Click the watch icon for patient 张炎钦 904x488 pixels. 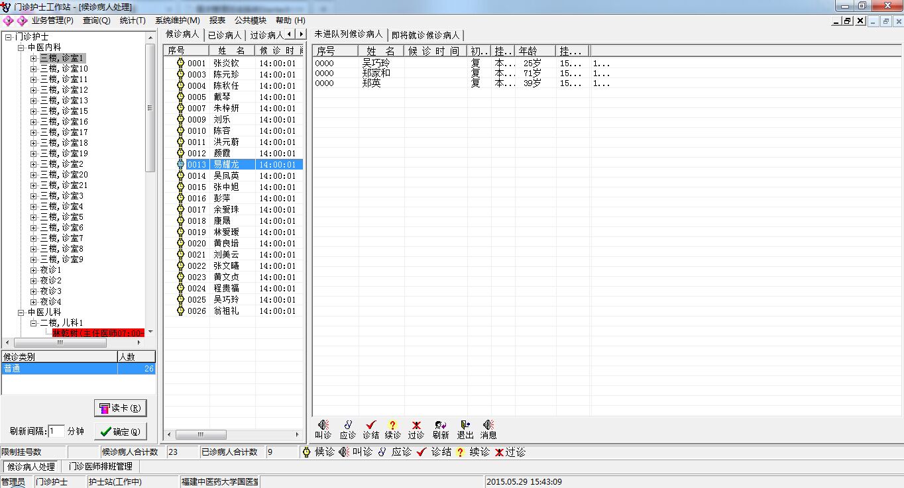pyautogui.click(x=180, y=63)
